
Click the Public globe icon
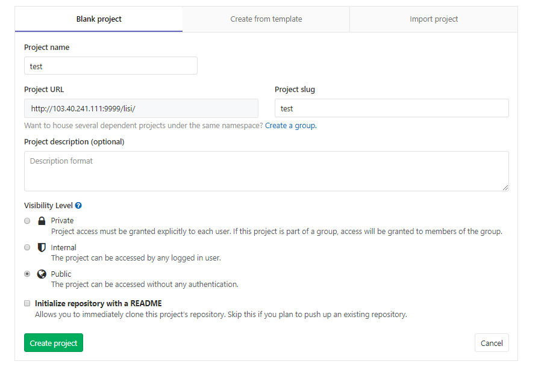[42, 274]
